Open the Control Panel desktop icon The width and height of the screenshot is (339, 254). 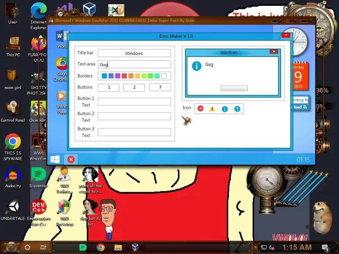tap(13, 111)
